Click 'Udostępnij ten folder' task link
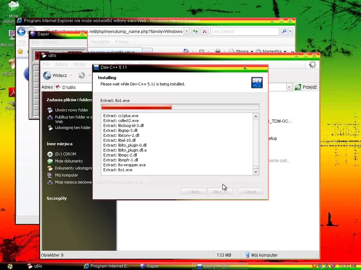Viewport: 361px width, 270px height. pyautogui.click(x=73, y=128)
